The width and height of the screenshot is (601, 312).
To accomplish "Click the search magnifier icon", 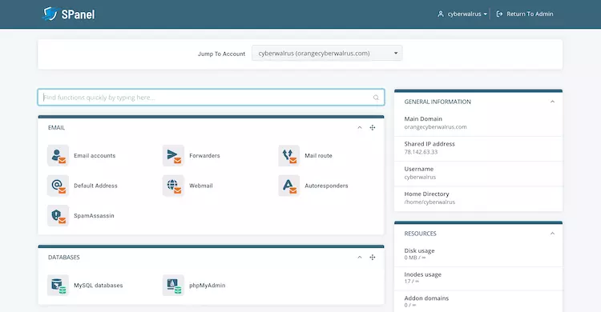I will 376,98.
